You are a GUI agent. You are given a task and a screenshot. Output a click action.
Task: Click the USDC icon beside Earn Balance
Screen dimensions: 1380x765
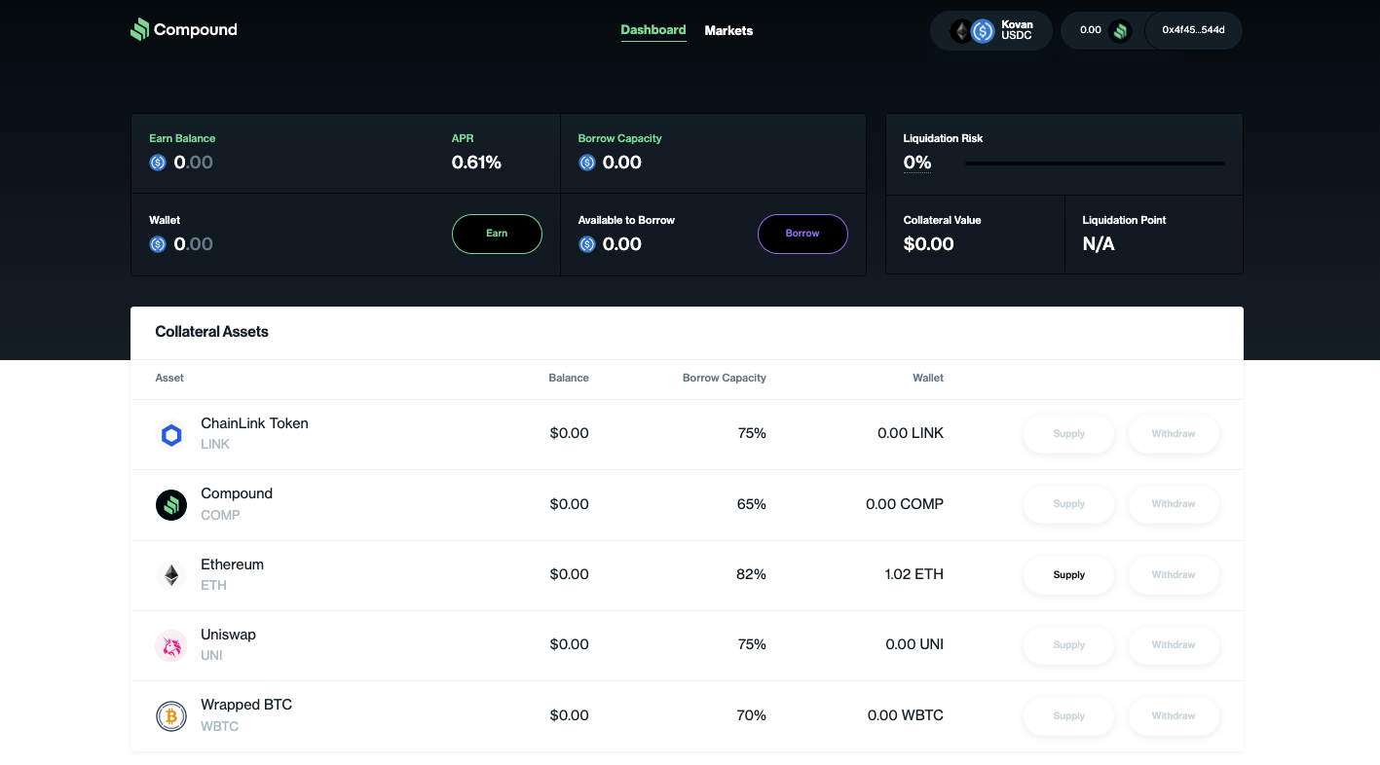point(158,163)
